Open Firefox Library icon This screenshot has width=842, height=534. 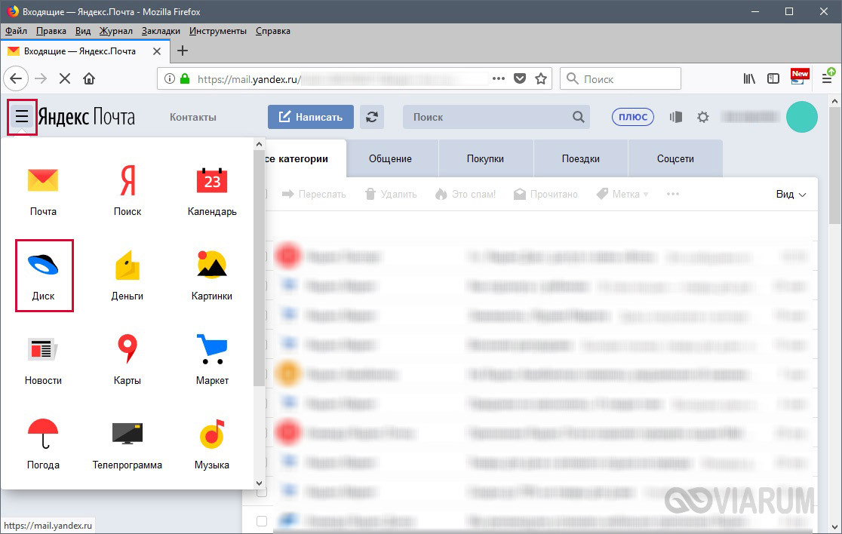(x=749, y=79)
